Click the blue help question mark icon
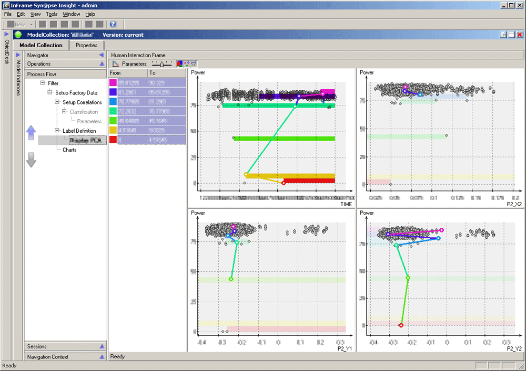The image size is (526, 371). coord(113,24)
